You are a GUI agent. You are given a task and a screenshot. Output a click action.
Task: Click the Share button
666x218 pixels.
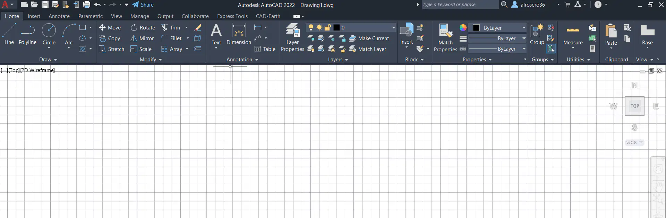143,5
